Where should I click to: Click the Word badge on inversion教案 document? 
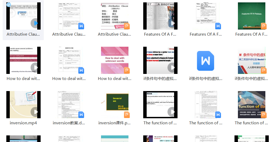point(81,115)
